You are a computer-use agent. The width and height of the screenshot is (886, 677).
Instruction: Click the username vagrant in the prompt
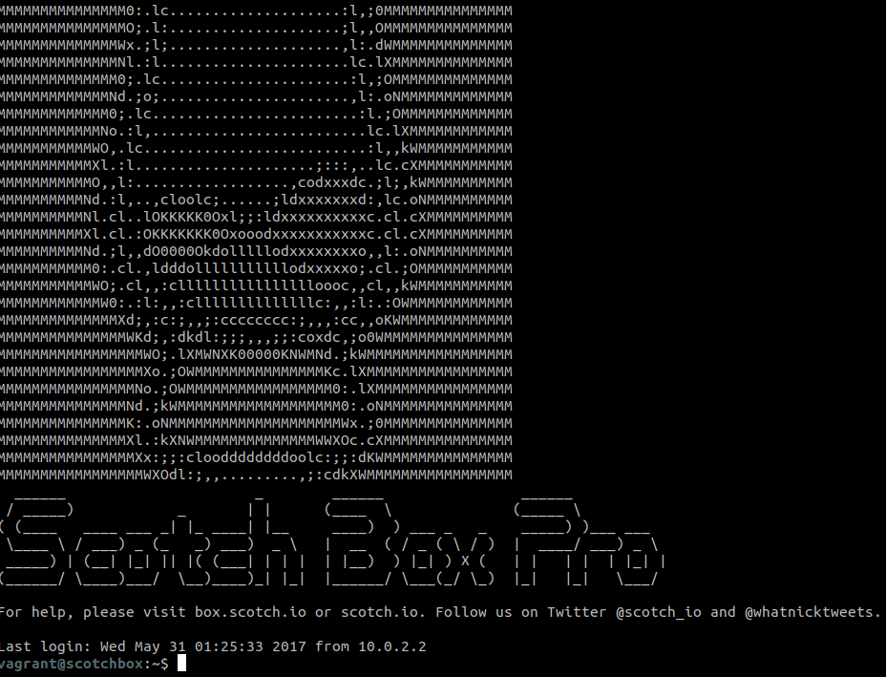[26, 664]
